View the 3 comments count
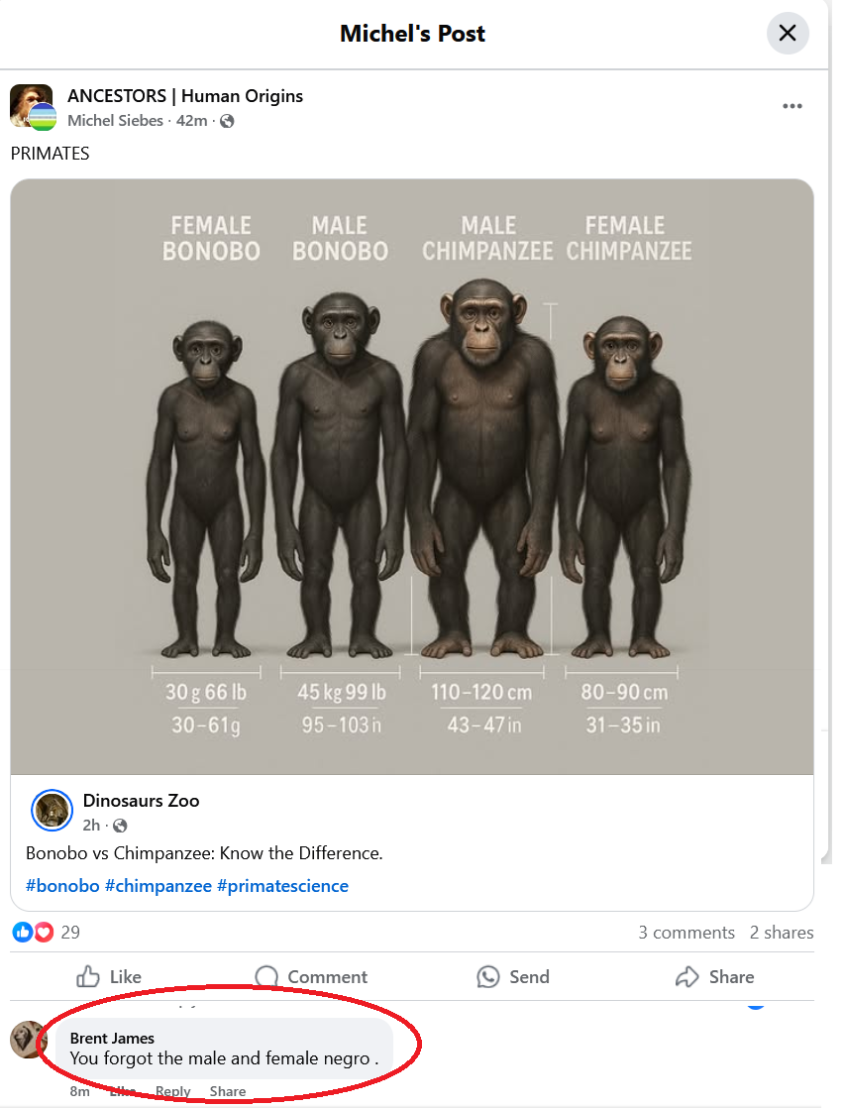The image size is (844, 1109). click(x=686, y=933)
